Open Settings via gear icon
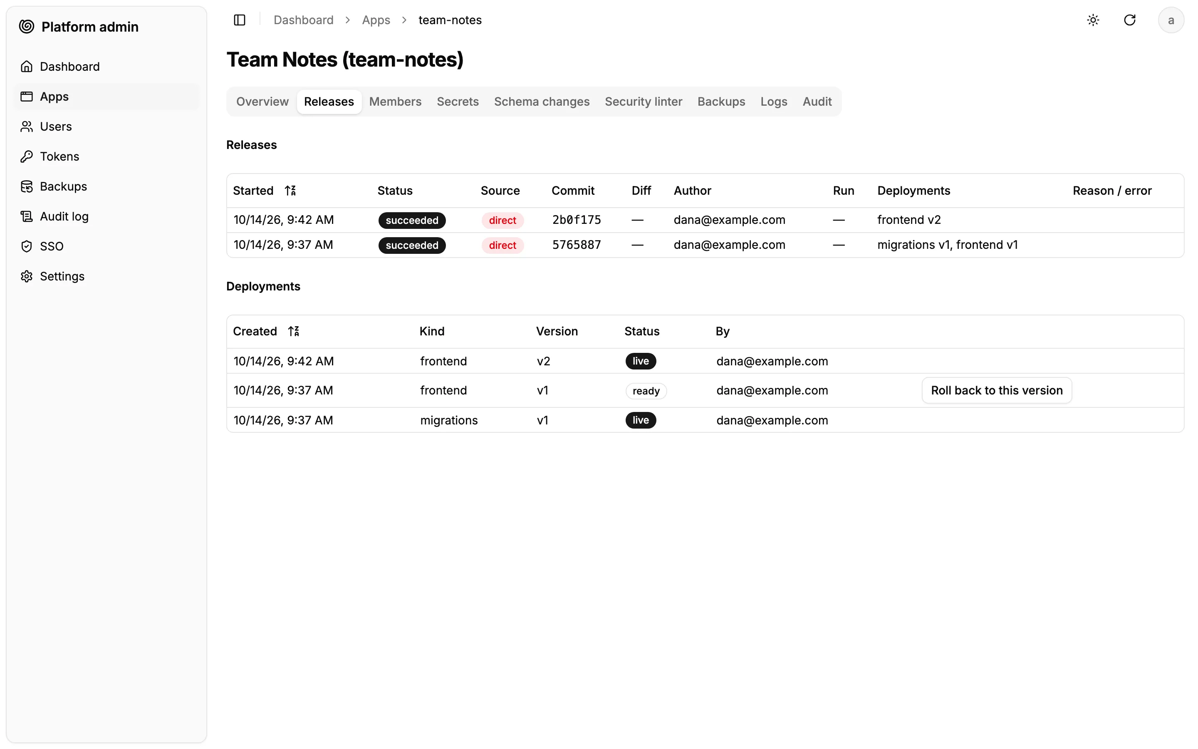Image resolution: width=1198 pixels, height=749 pixels. (x=27, y=276)
